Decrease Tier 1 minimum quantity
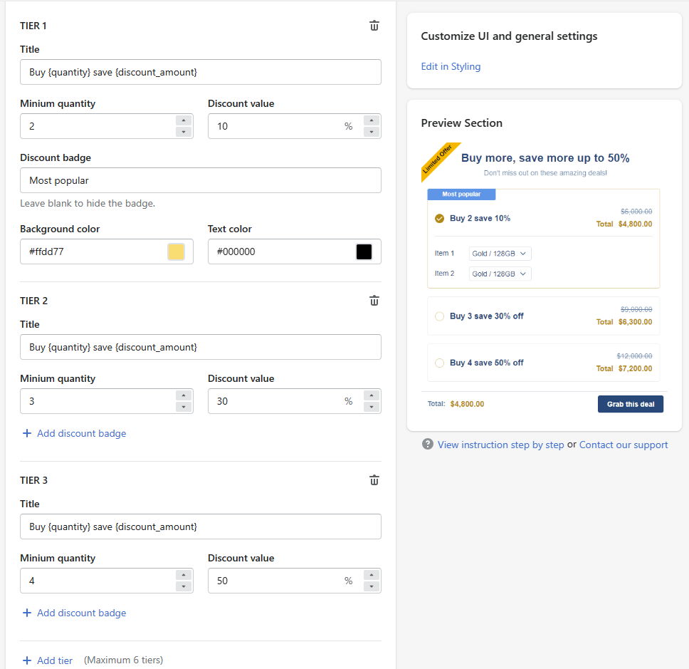 [x=184, y=132]
